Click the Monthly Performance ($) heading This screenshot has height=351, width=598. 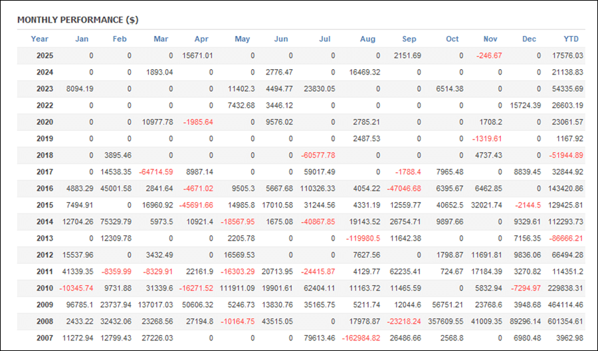(x=78, y=20)
